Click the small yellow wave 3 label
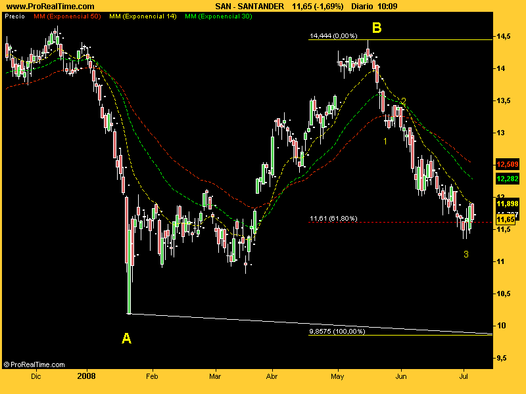526x394 pixels. click(466, 254)
